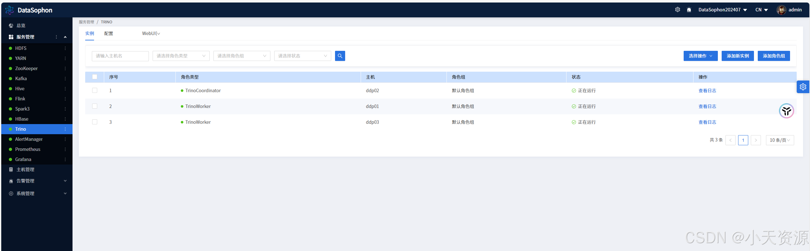This screenshot has height=251, width=810.
Task: Open 查看日志 link for ddp02
Action: pos(707,91)
